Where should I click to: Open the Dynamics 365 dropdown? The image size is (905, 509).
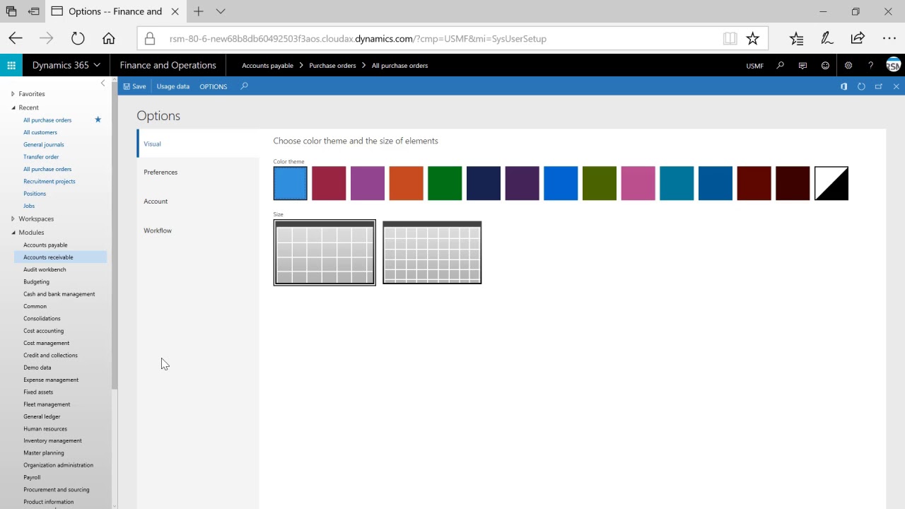(66, 65)
